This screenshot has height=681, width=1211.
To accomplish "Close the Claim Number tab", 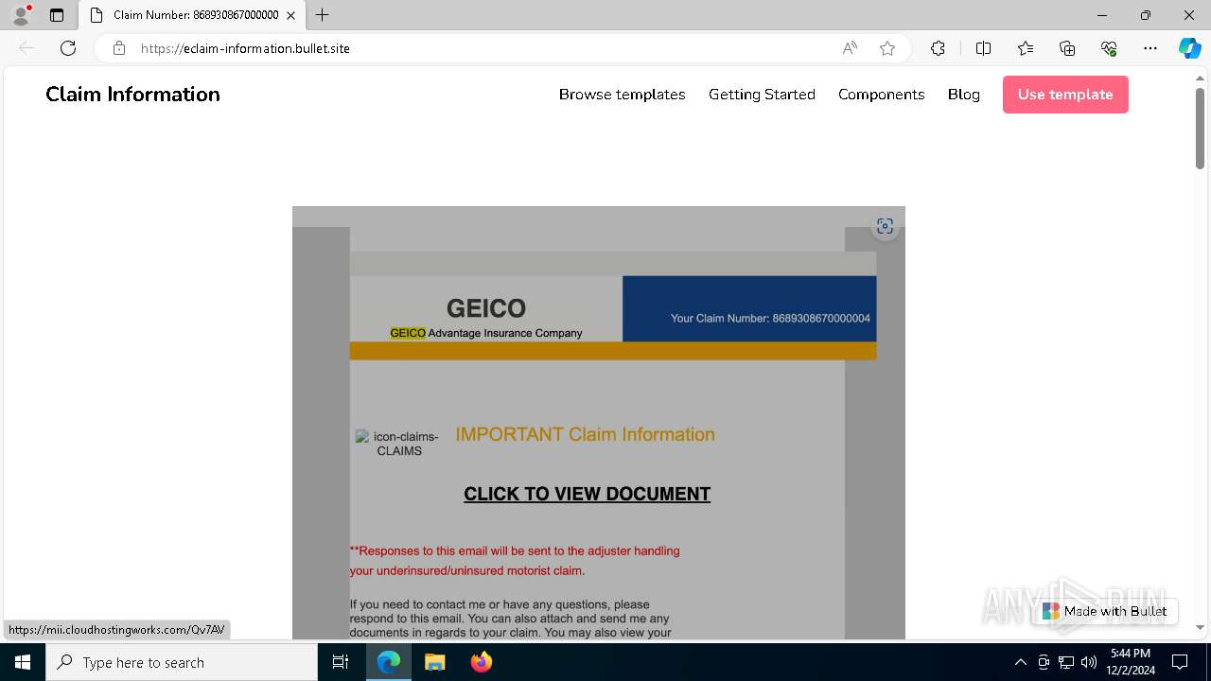I will (290, 15).
